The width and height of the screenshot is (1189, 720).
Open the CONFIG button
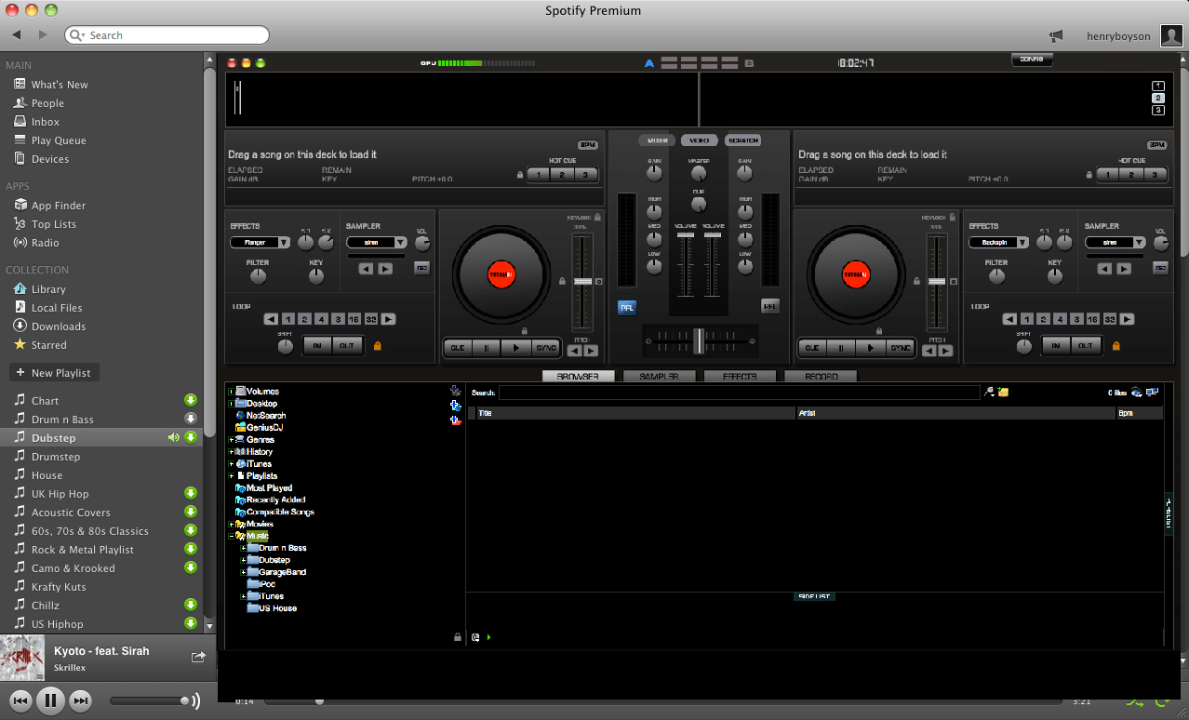[x=1032, y=60]
